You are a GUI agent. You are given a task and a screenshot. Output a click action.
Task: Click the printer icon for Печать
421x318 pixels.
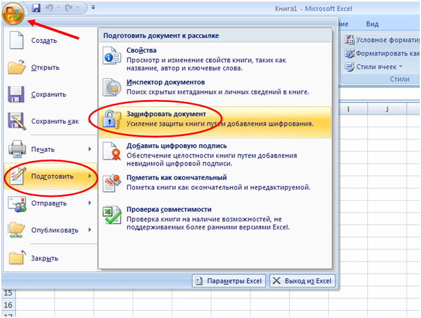pyautogui.click(x=17, y=149)
